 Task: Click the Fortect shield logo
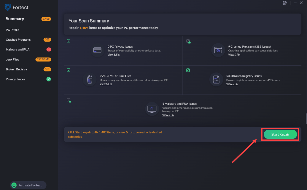pos(7,7)
